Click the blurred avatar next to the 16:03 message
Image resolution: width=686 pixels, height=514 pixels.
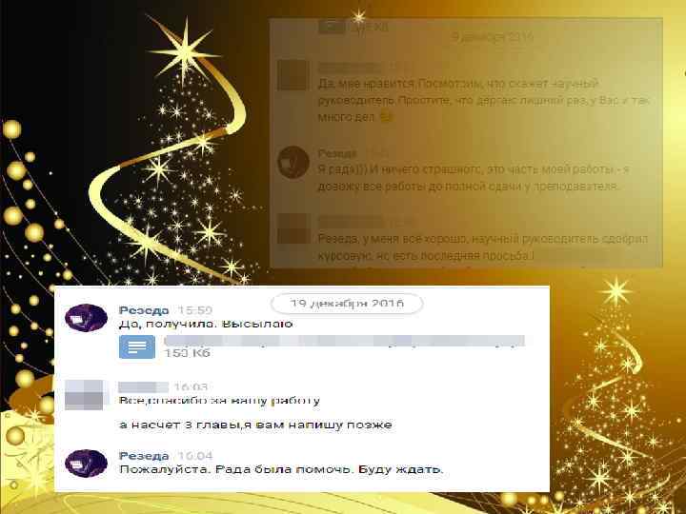[x=86, y=395]
